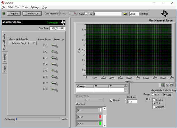This screenshot has height=128, width=177.
Task: Select the crosshair cursor tool on graph
Action: [163, 85]
